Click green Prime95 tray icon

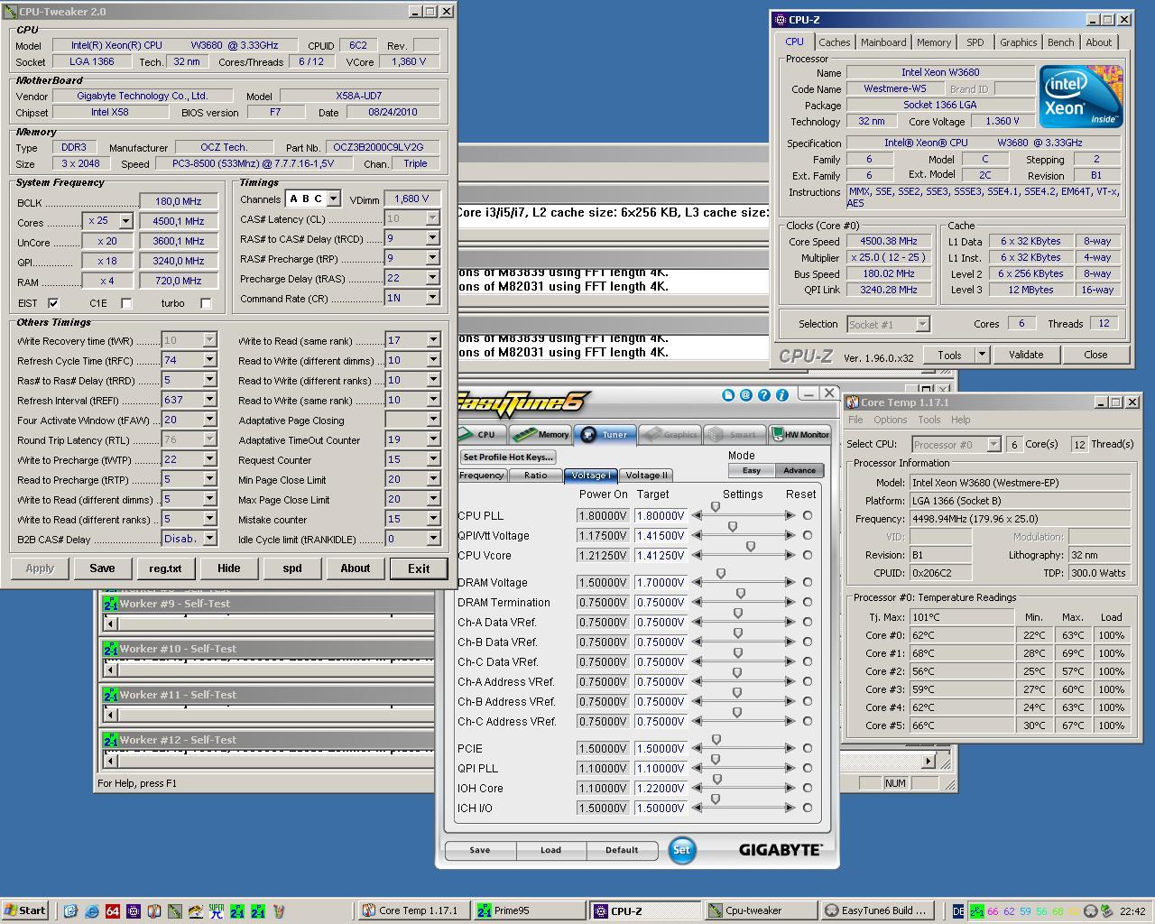pyautogui.click(x=975, y=911)
